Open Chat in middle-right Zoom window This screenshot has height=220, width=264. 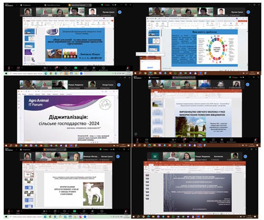pyautogui.click(x=184, y=140)
